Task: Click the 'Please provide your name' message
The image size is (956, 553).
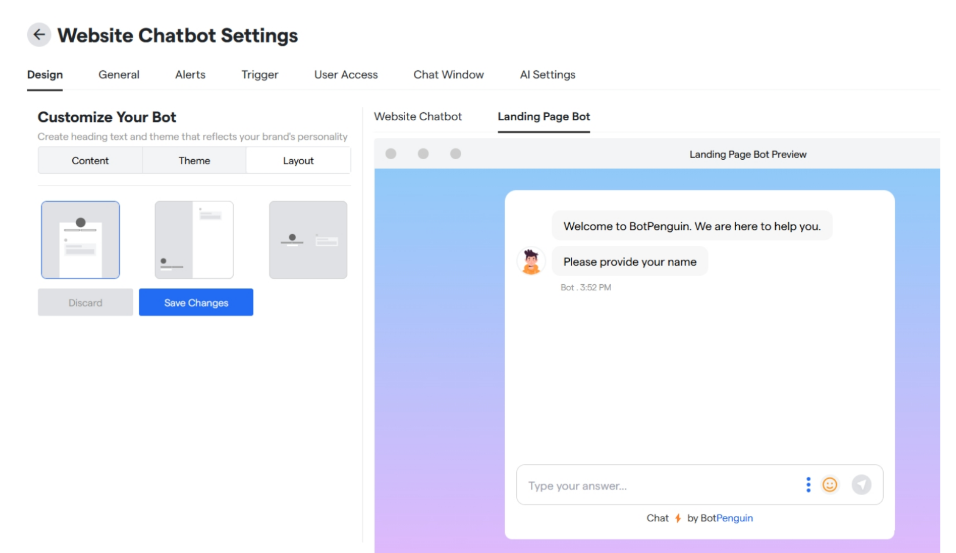Action: (x=630, y=262)
